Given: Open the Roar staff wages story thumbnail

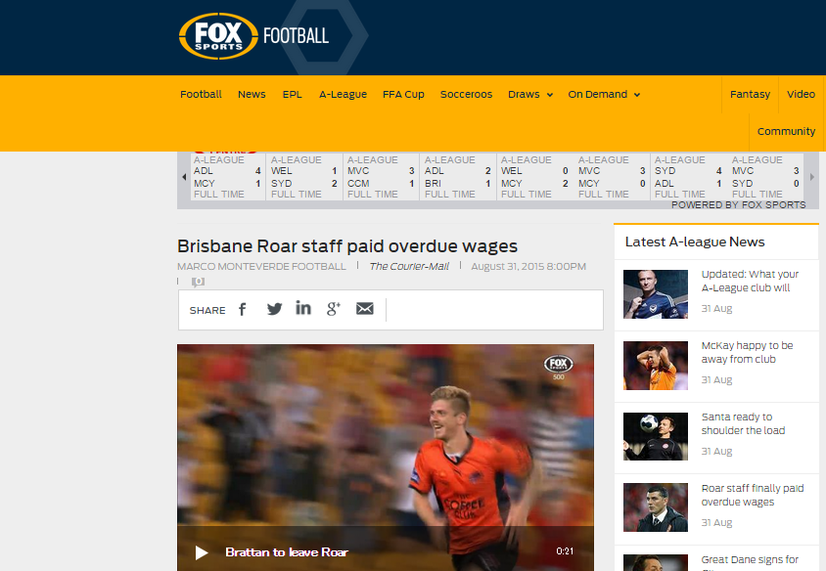Looking at the screenshot, I should tap(656, 507).
